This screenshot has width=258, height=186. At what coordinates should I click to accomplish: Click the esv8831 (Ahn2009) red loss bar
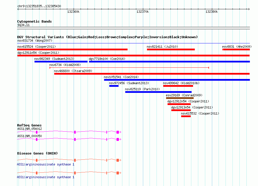236,49
